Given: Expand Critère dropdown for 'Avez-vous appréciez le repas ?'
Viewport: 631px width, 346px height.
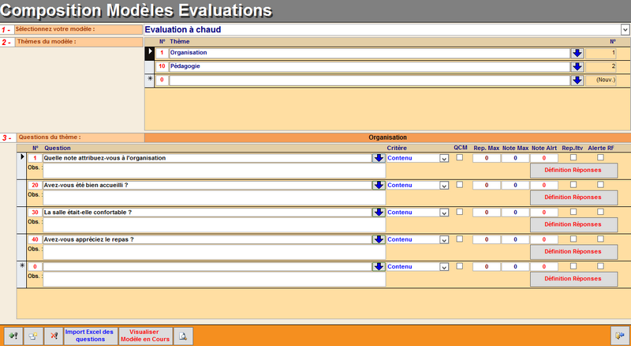Looking at the screenshot, I should (x=444, y=239).
